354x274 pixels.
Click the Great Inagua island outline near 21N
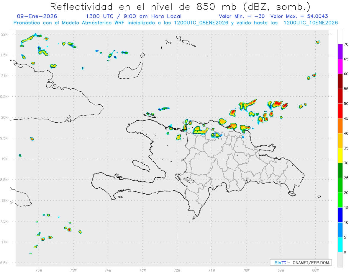pos(130,71)
